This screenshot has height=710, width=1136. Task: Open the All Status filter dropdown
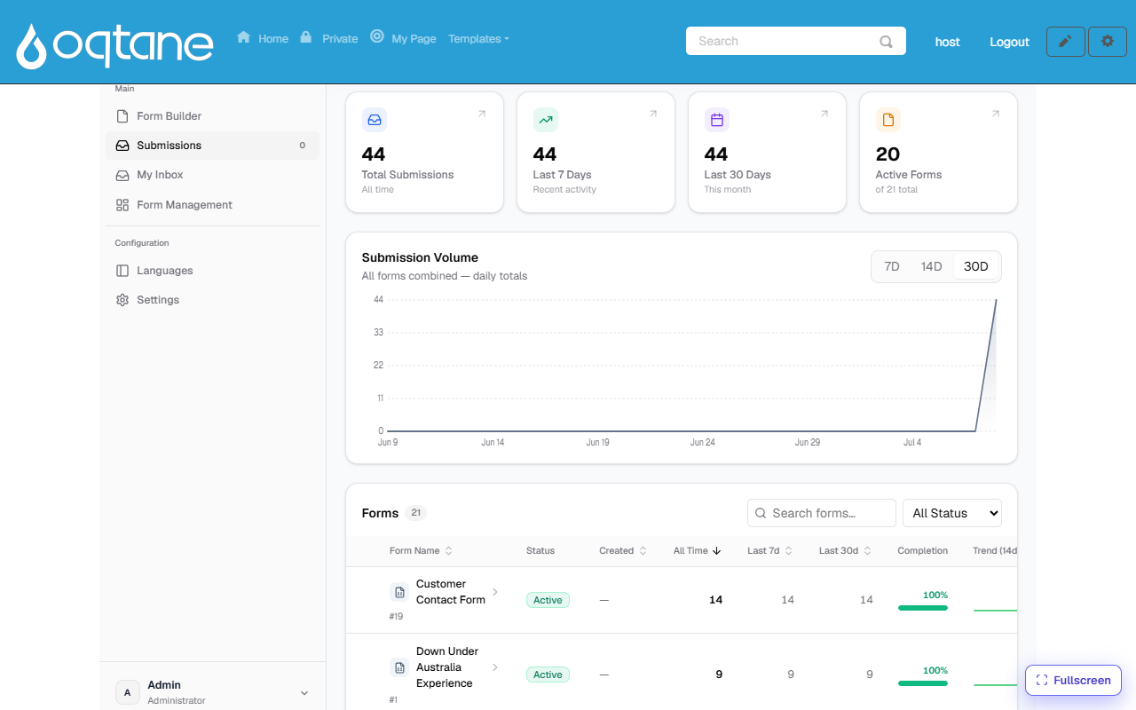click(x=952, y=513)
